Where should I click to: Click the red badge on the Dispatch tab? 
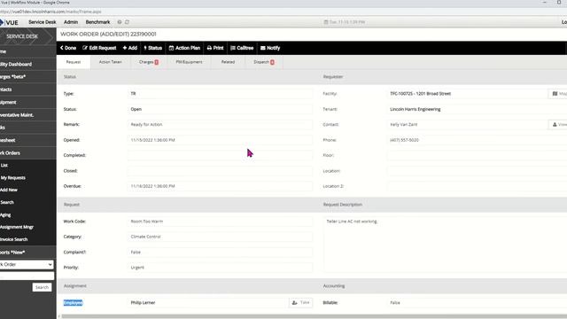[272, 62]
